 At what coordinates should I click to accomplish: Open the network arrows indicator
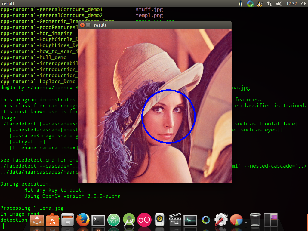(269, 4)
